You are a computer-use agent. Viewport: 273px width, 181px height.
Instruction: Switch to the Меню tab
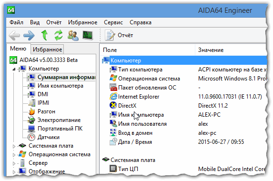[x=18, y=49]
